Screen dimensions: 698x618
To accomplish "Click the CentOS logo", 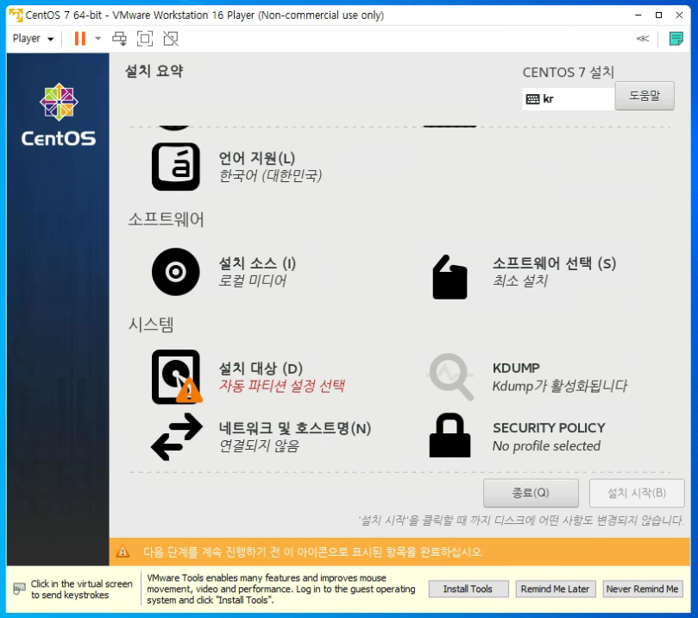I will click(x=59, y=115).
